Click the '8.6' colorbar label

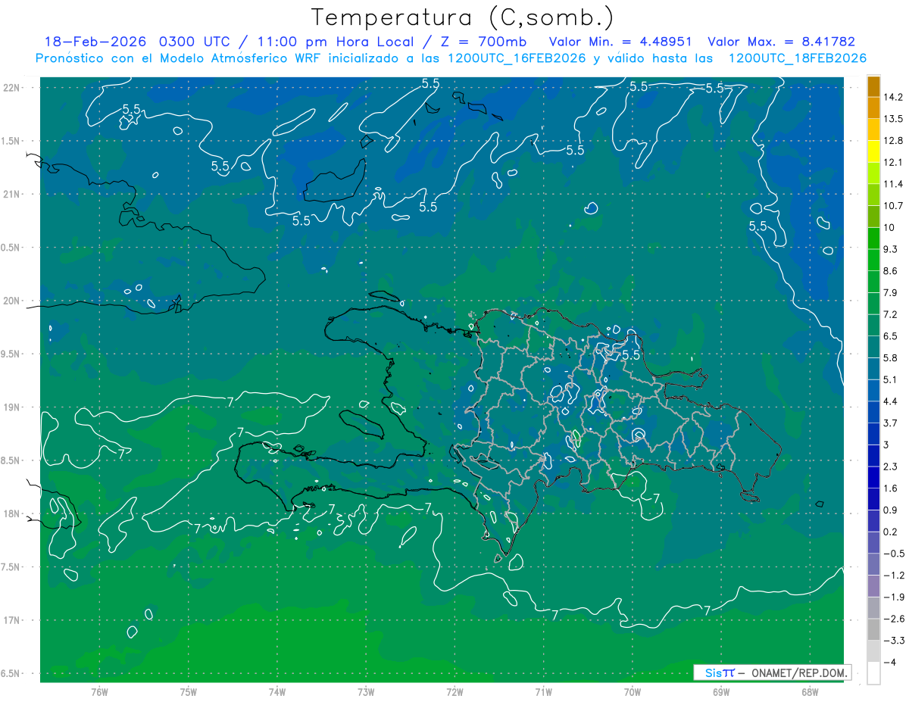890,271
